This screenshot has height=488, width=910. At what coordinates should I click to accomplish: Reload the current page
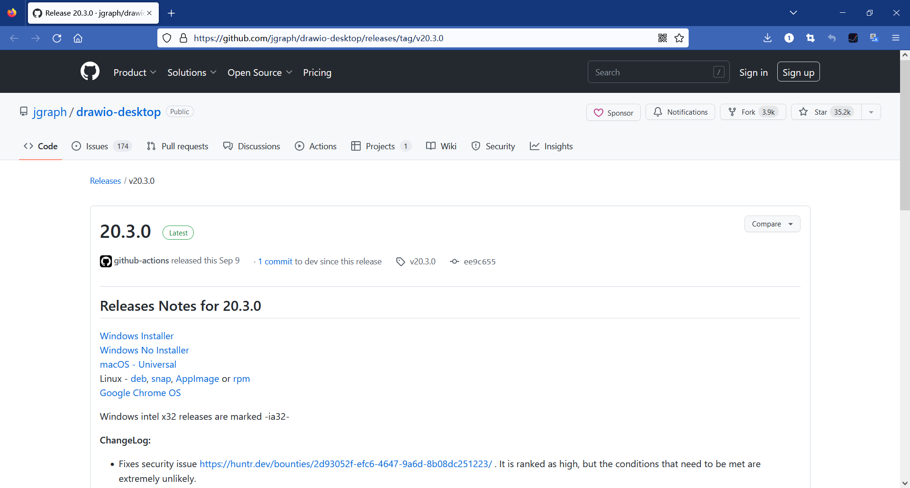[57, 38]
